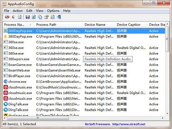Save selected items with the floppy disk icon

pyautogui.click(x=28, y=17)
